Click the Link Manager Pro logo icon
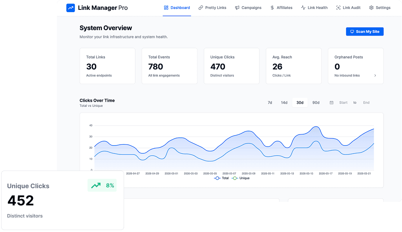402x232 pixels. [x=71, y=8]
